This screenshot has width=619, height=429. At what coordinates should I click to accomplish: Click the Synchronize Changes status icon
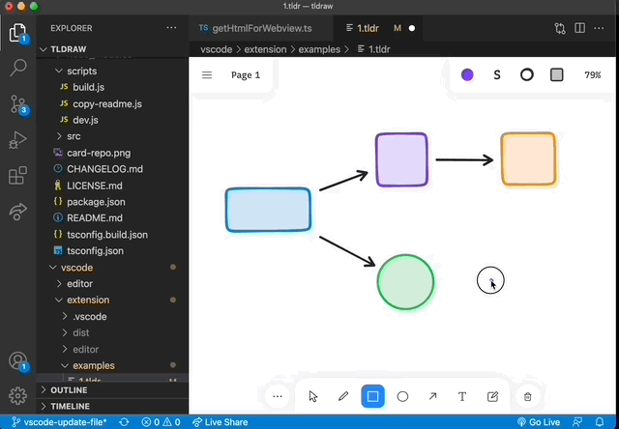[124, 422]
